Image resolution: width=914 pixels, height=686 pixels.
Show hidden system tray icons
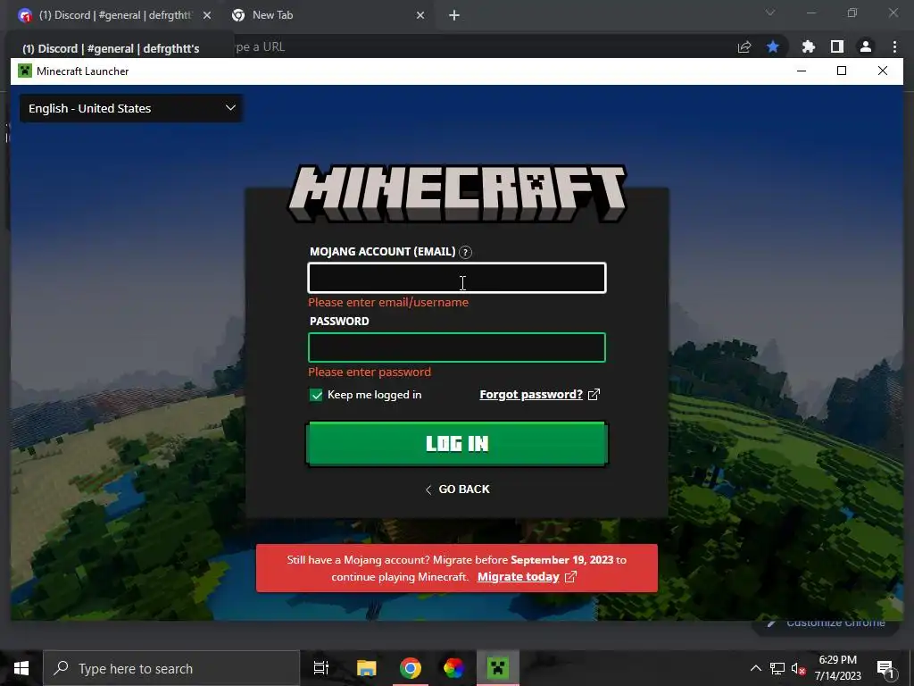click(755, 668)
